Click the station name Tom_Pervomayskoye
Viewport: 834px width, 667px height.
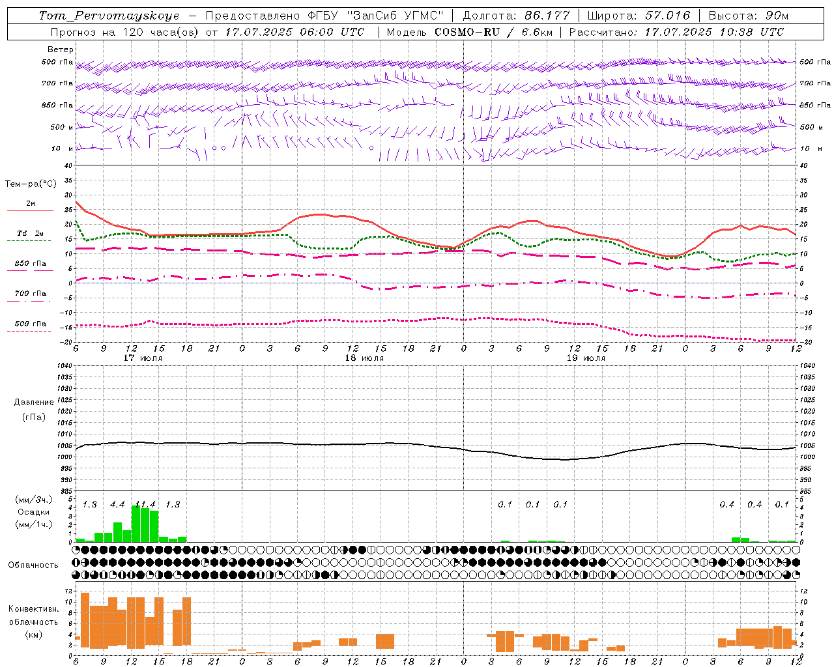coord(109,16)
